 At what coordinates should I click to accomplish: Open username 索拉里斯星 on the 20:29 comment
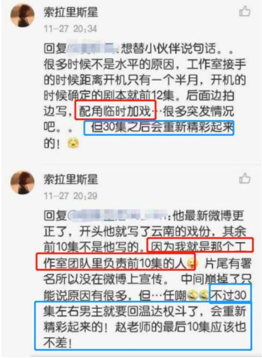[71, 179]
